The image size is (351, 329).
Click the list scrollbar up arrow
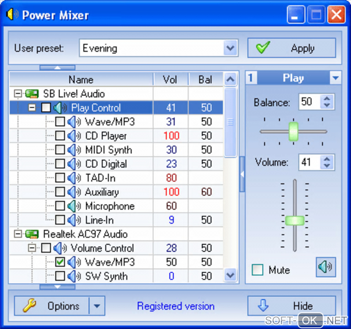(x=230, y=79)
